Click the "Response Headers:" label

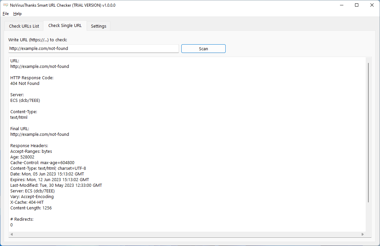29,145
